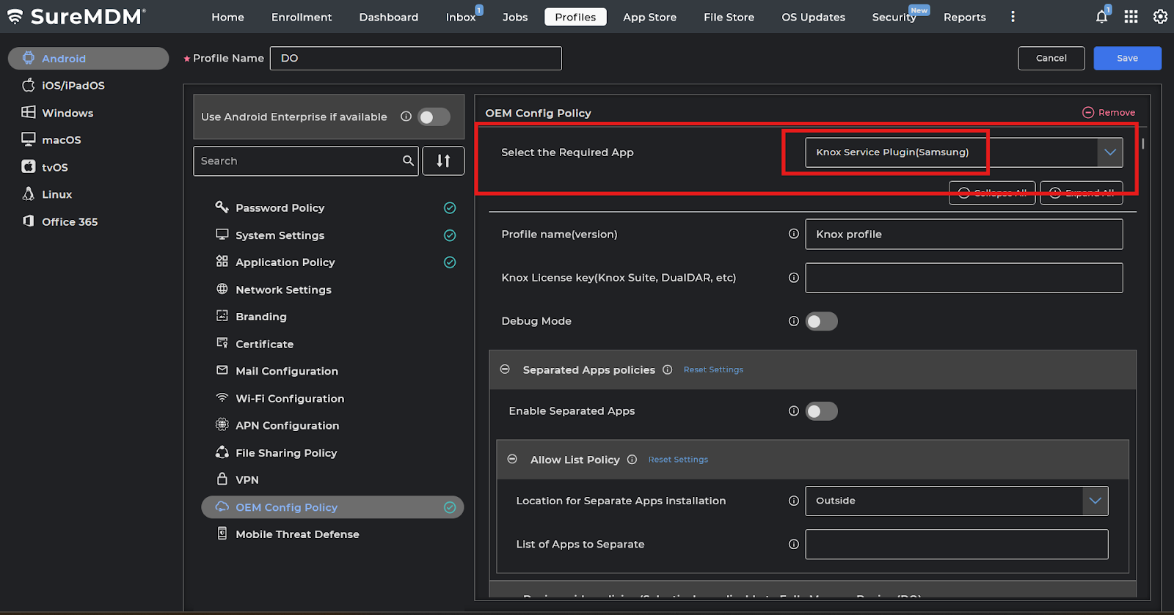This screenshot has width=1174, height=615.
Task: Click the search magnifier icon
Action: tap(408, 161)
